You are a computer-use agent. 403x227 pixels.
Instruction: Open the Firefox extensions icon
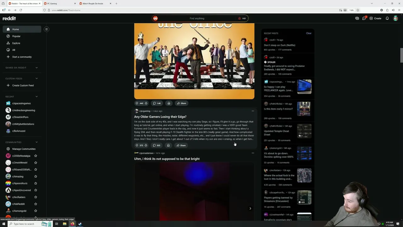[387, 10]
